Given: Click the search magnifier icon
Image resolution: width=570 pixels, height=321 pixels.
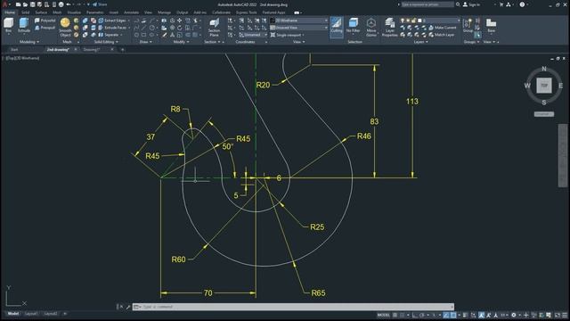Looking at the screenshot, I should point(458,4).
